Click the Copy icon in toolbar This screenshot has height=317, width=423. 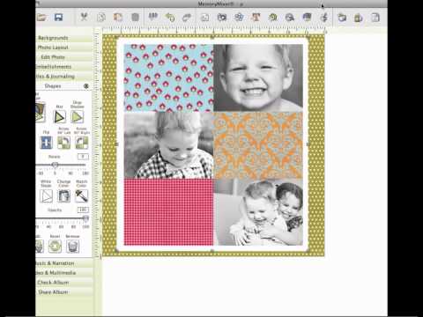point(101,18)
